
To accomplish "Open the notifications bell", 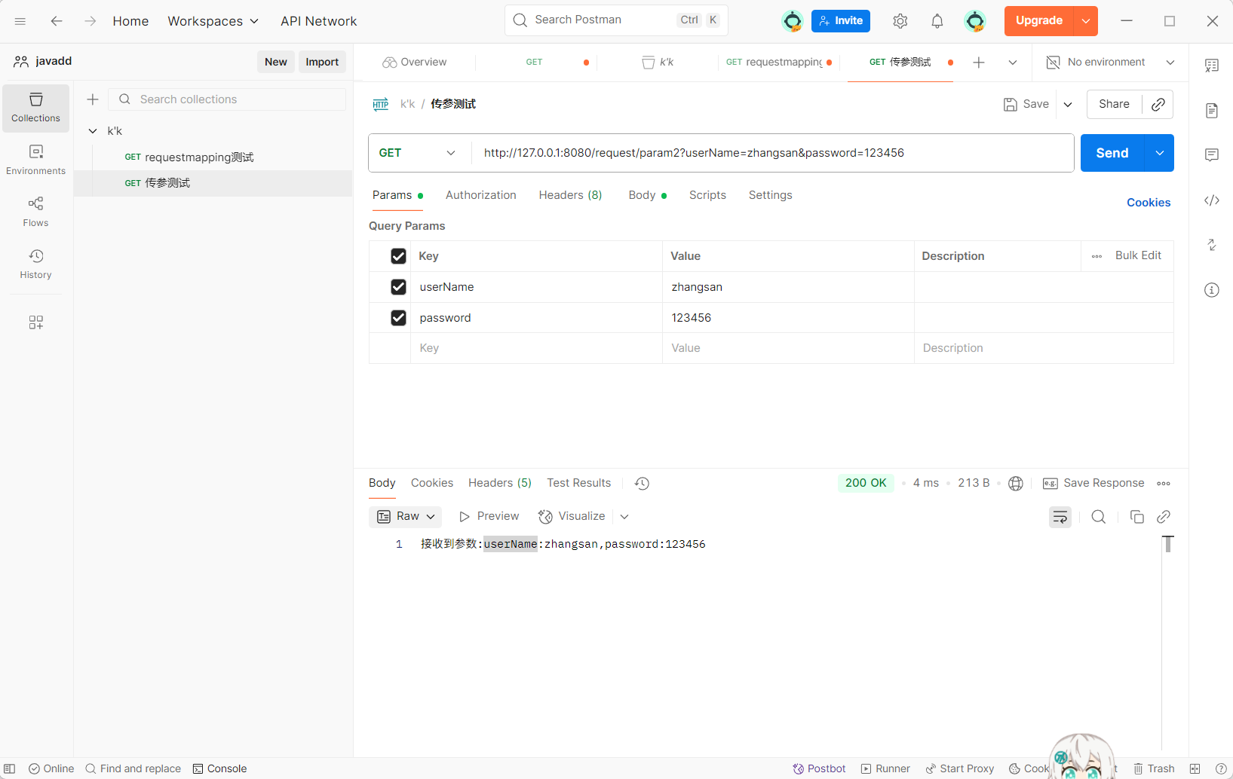I will pos(937,21).
